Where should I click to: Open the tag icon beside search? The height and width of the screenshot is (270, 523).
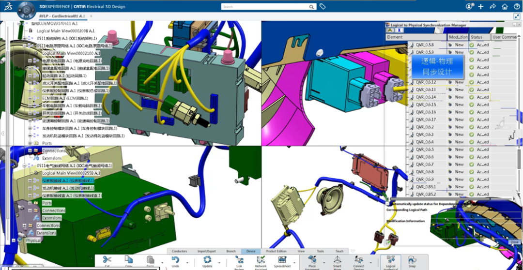pos(322,6)
